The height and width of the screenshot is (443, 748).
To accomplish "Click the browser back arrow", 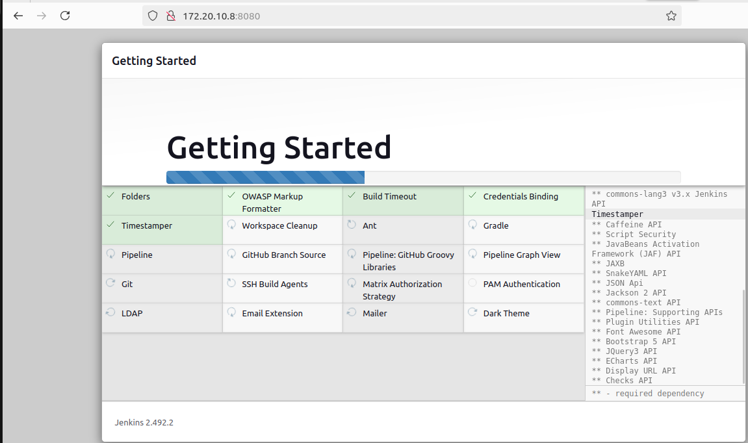I will tap(18, 16).
